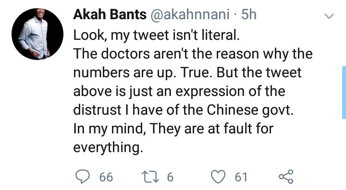This screenshot has width=346, height=190.
Task: Click the line starting "The doctors aren't"
Action: click(x=193, y=54)
